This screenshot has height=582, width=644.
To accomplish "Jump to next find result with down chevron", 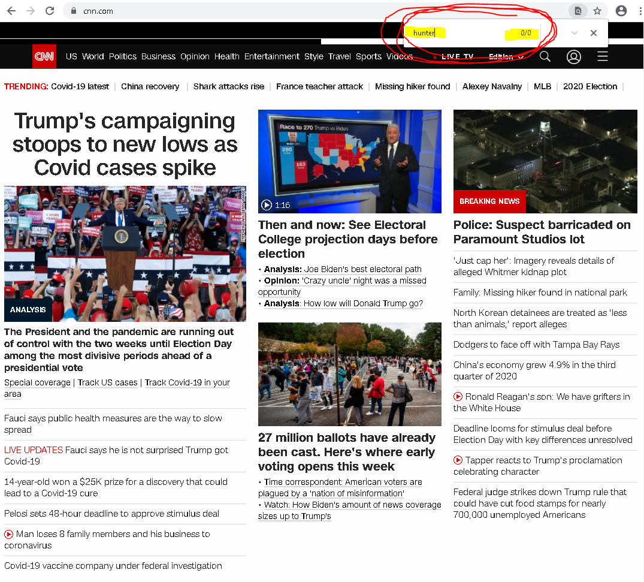I will 574,33.
